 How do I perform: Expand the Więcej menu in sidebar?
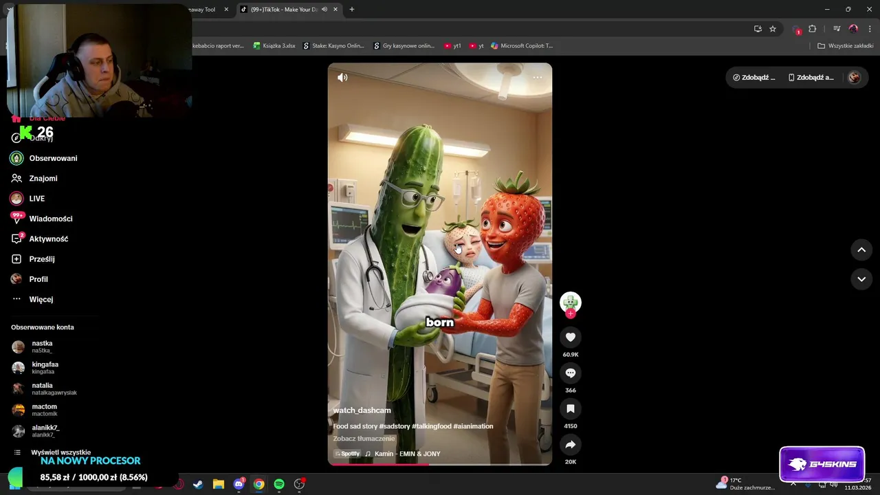click(32, 299)
